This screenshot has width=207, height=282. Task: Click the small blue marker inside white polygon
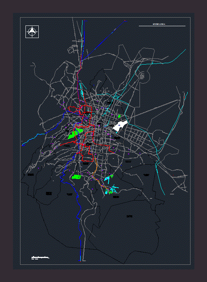coord(119,125)
